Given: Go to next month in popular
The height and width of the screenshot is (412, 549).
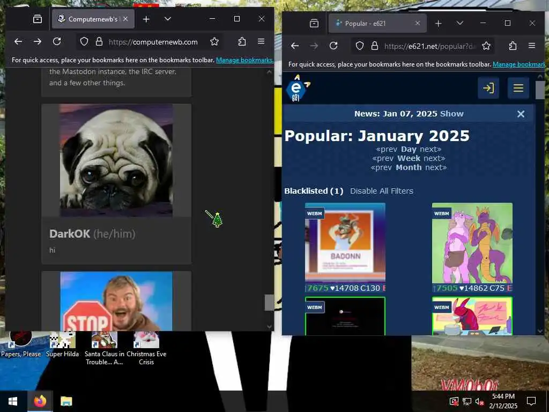Looking at the screenshot, I should pyautogui.click(x=436, y=167).
